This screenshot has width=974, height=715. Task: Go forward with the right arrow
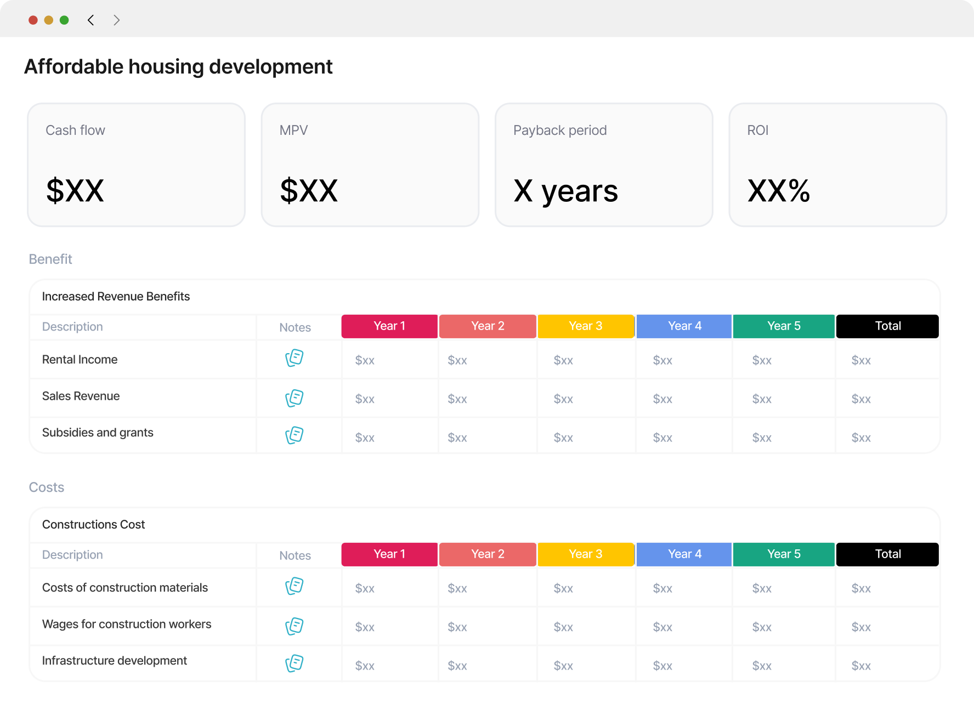(116, 20)
